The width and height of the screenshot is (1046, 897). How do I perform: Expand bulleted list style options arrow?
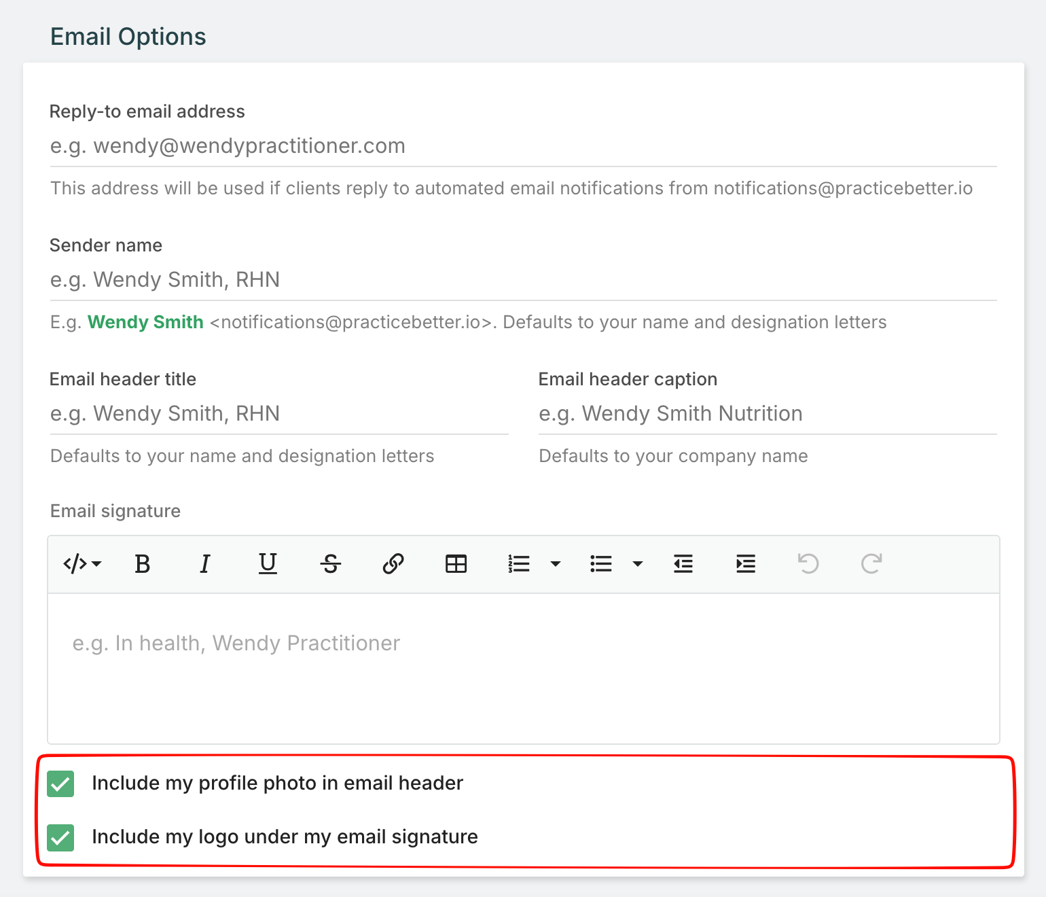(638, 564)
